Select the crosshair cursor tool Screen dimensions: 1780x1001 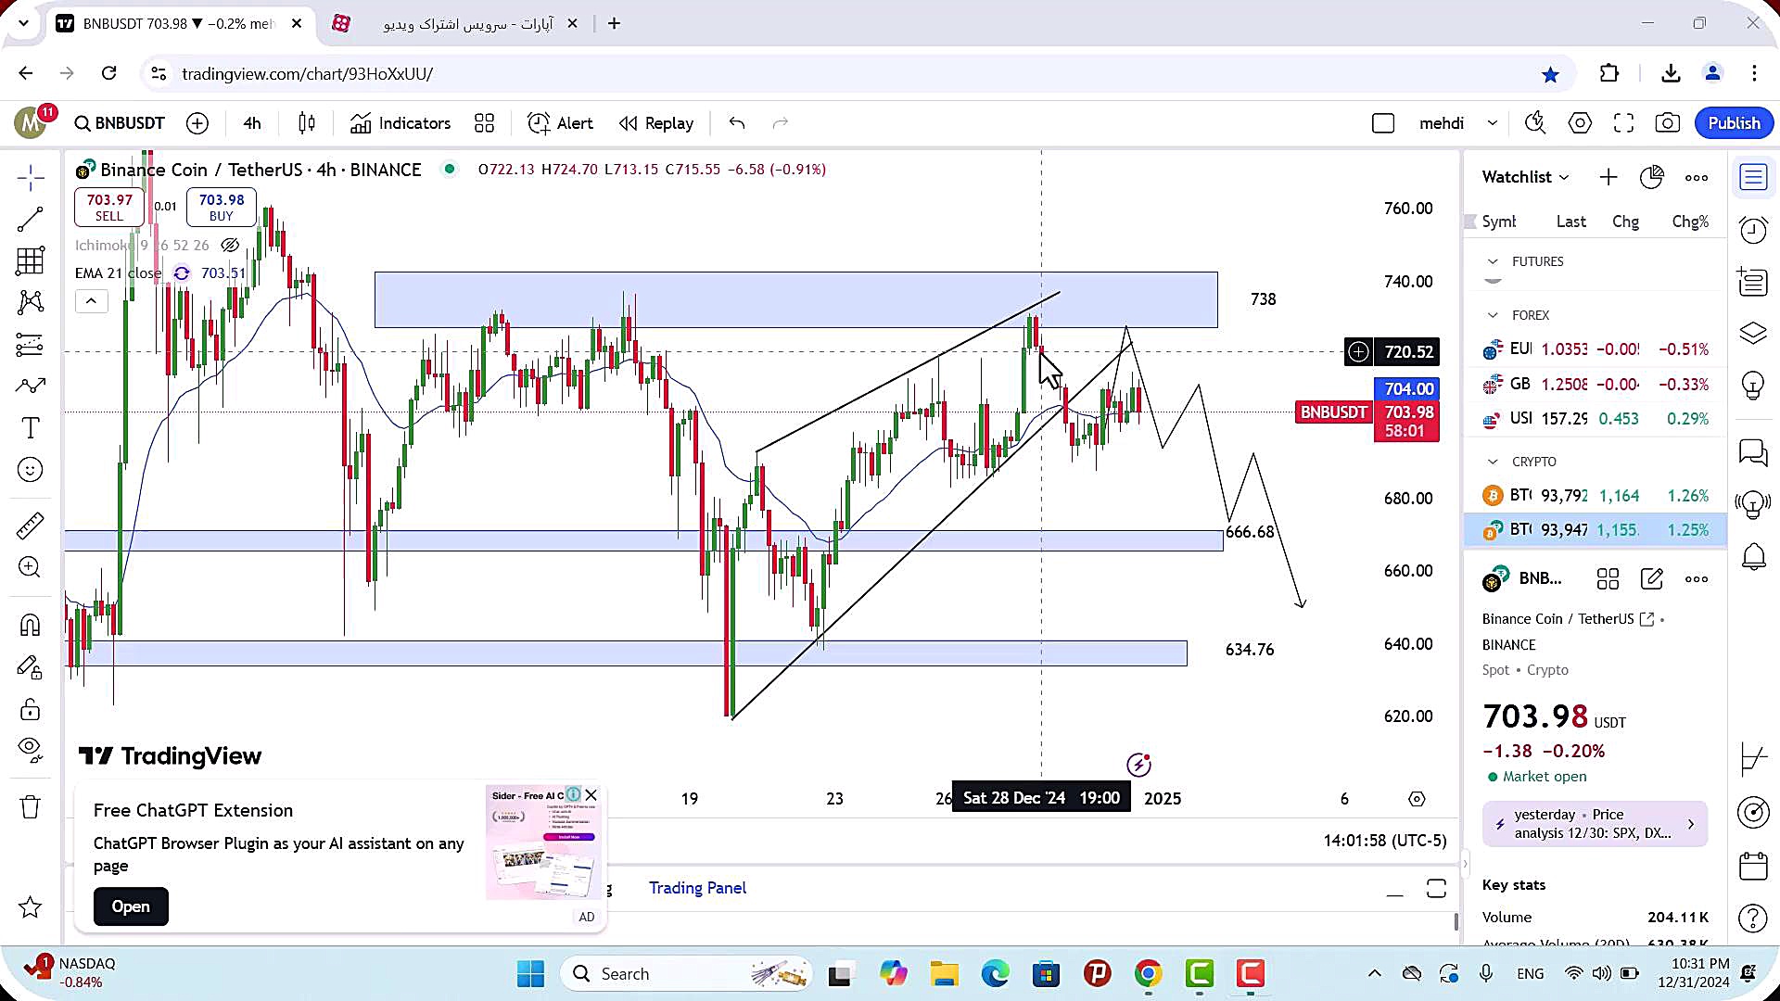pyautogui.click(x=30, y=178)
